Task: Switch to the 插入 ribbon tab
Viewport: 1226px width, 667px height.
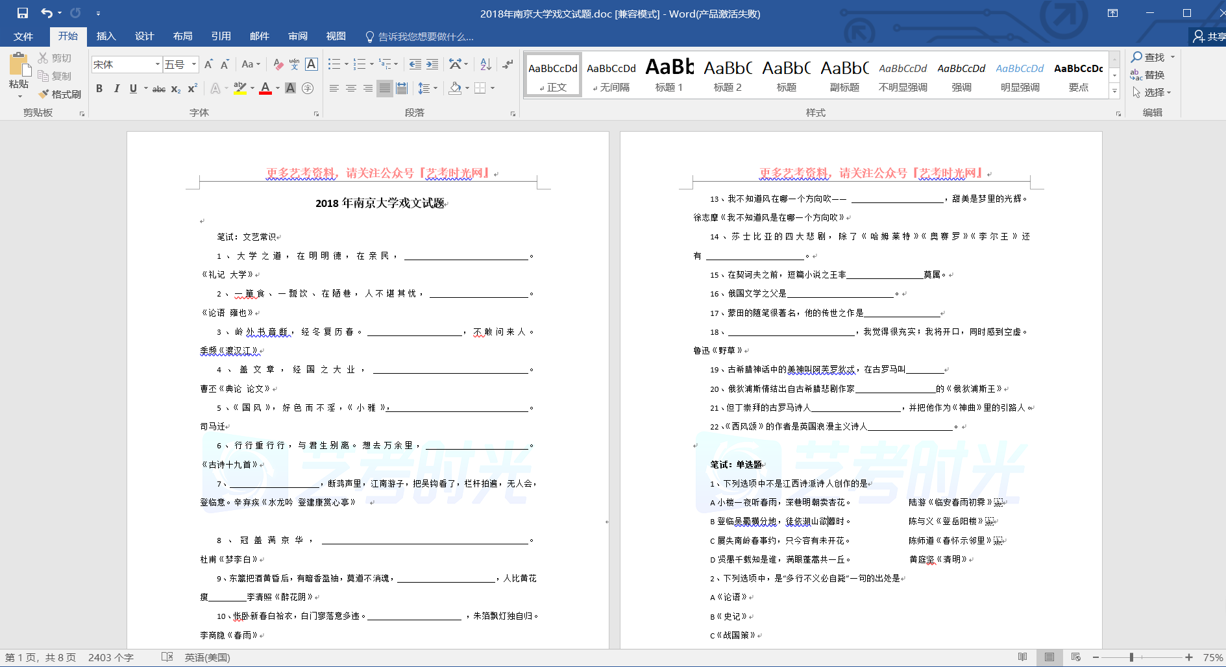Action: (106, 36)
